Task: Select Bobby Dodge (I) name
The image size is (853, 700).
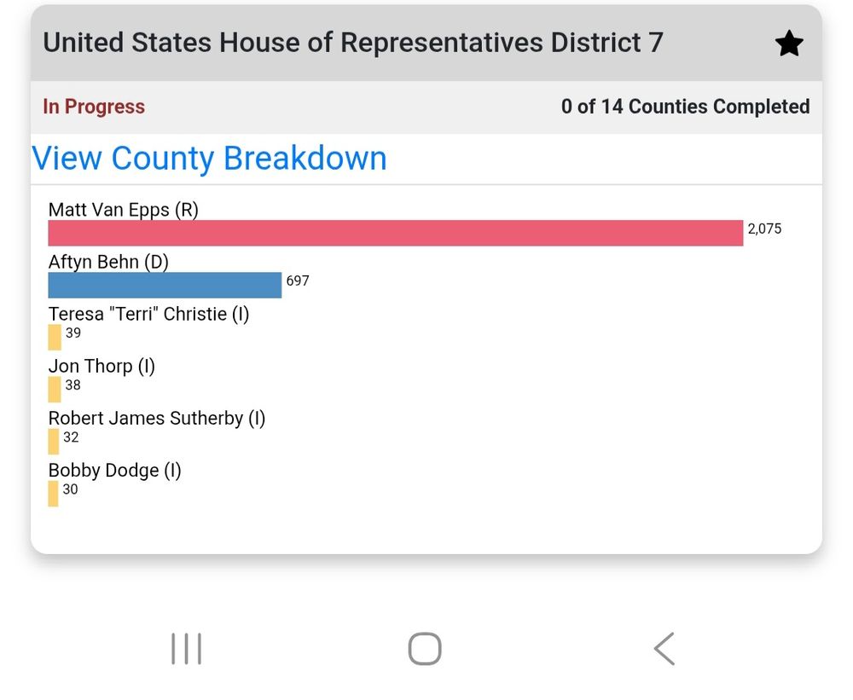Action: 115,470
